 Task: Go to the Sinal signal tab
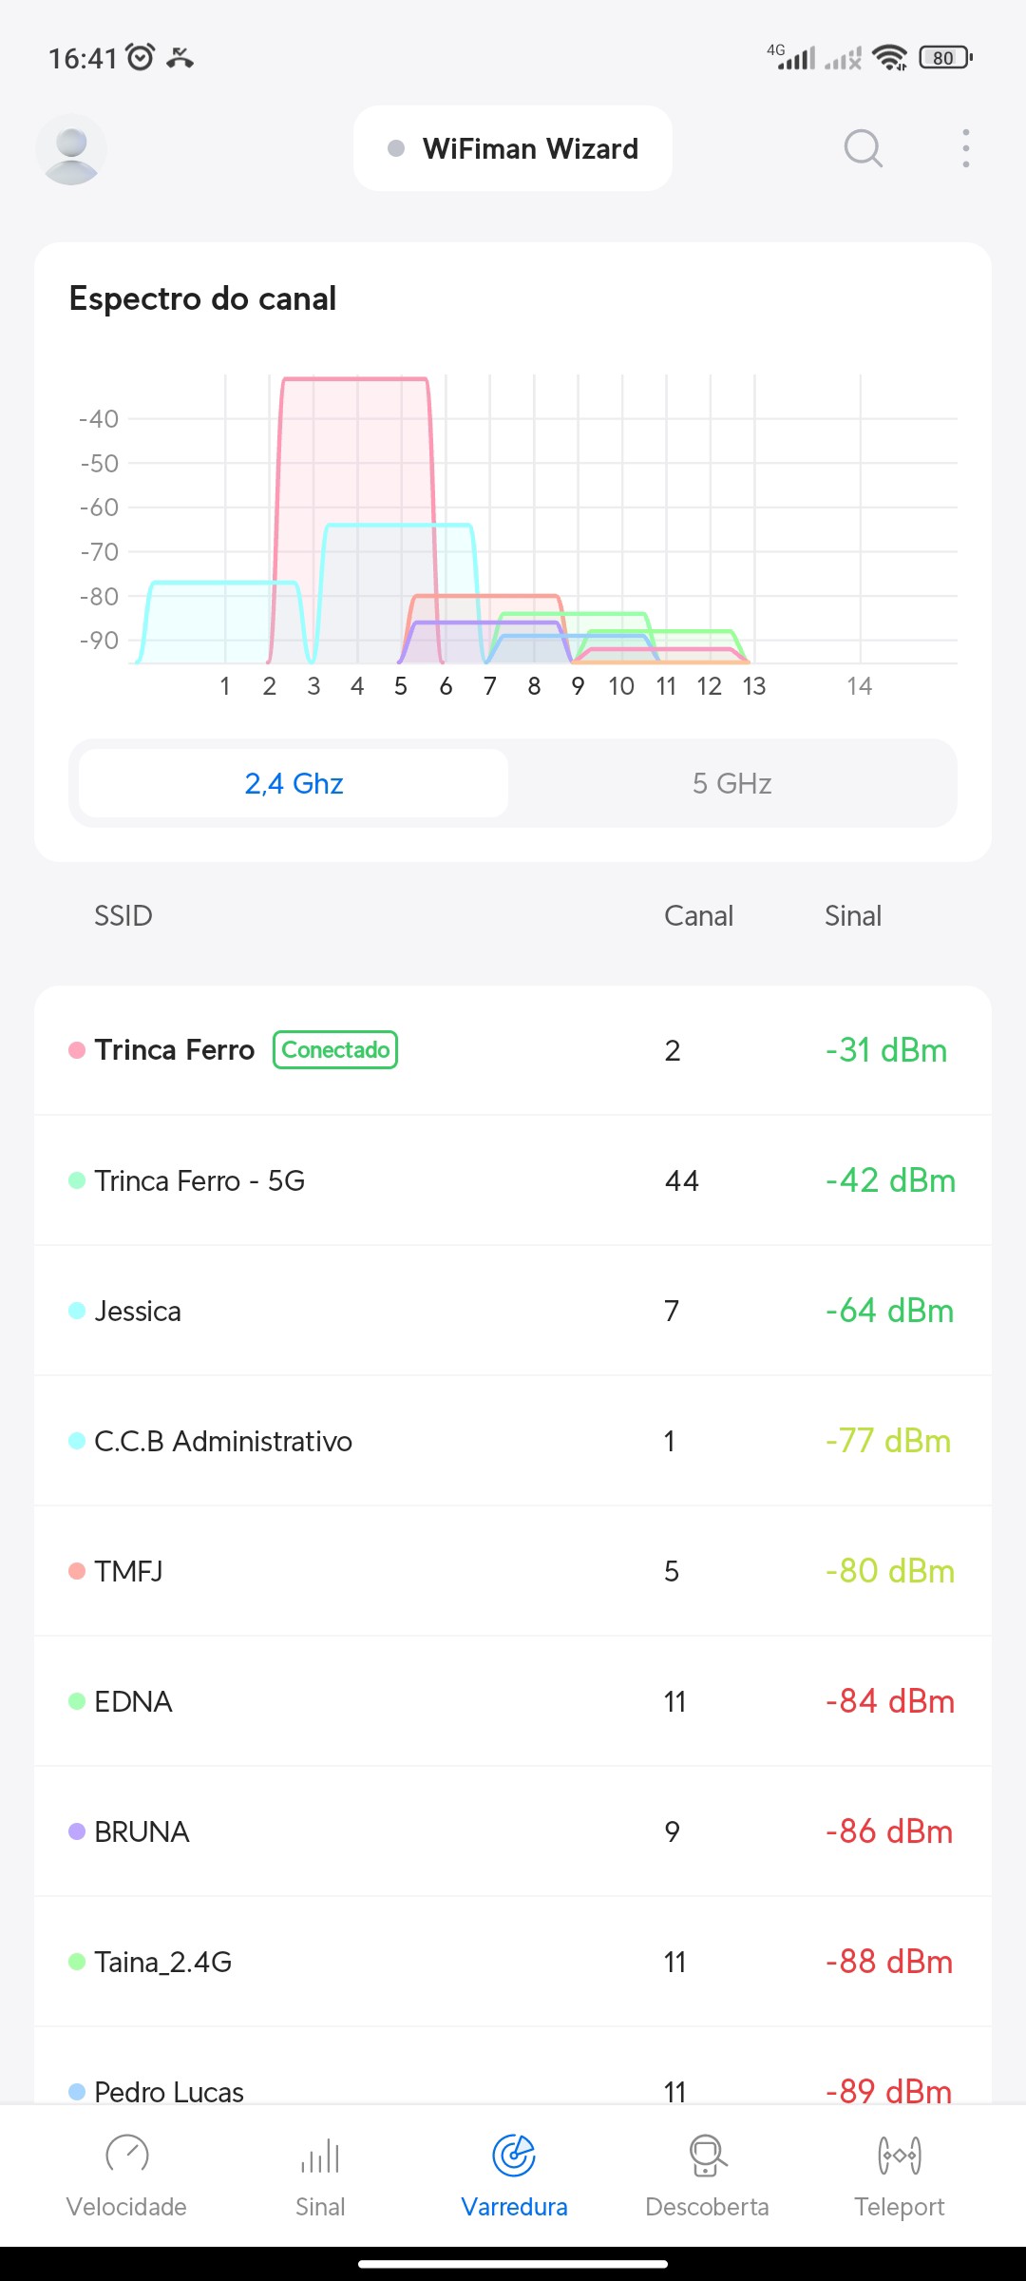point(320,2174)
